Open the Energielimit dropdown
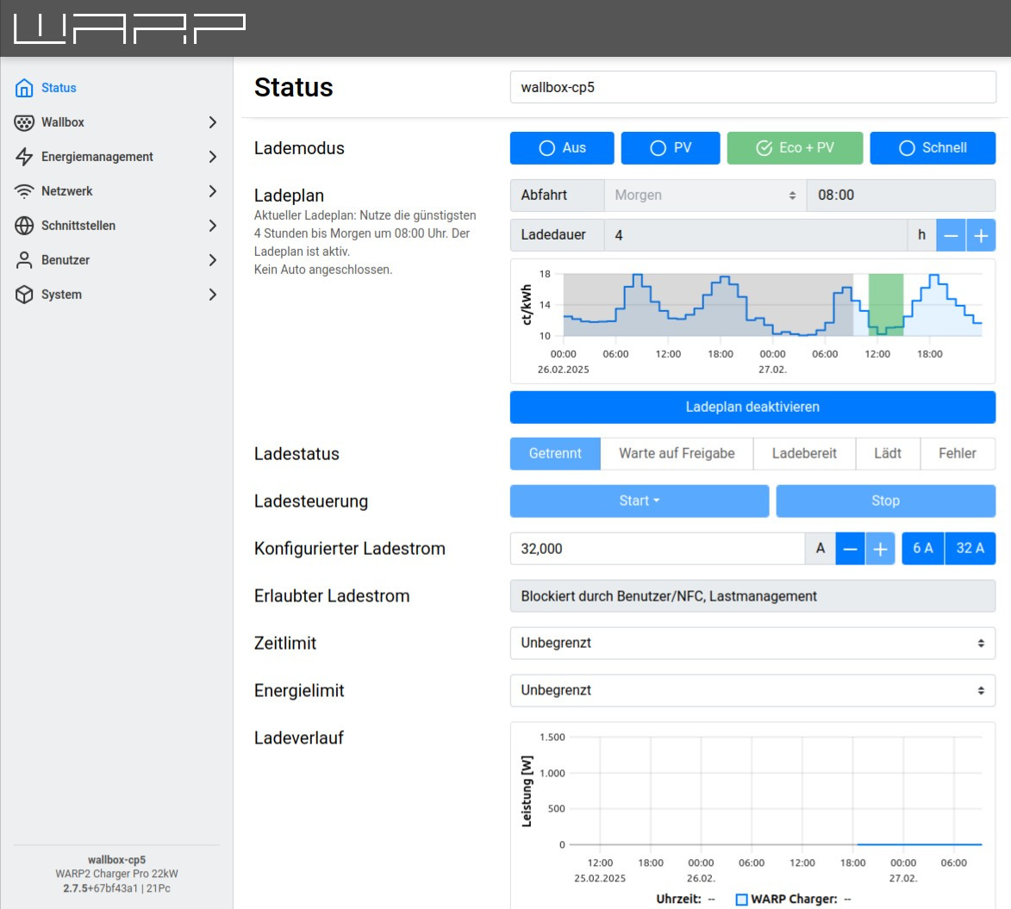The image size is (1011, 909). tap(752, 691)
